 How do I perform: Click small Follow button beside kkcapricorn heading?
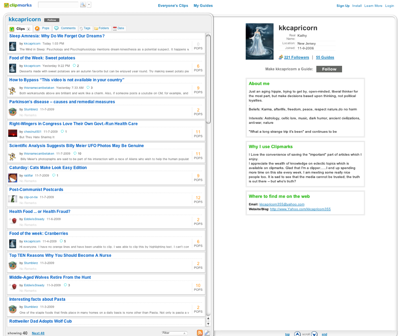click(52, 20)
